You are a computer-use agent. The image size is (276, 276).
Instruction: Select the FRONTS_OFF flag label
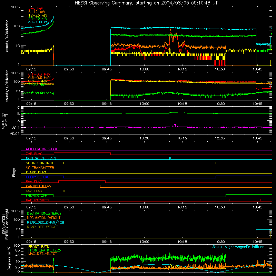tap(36, 196)
